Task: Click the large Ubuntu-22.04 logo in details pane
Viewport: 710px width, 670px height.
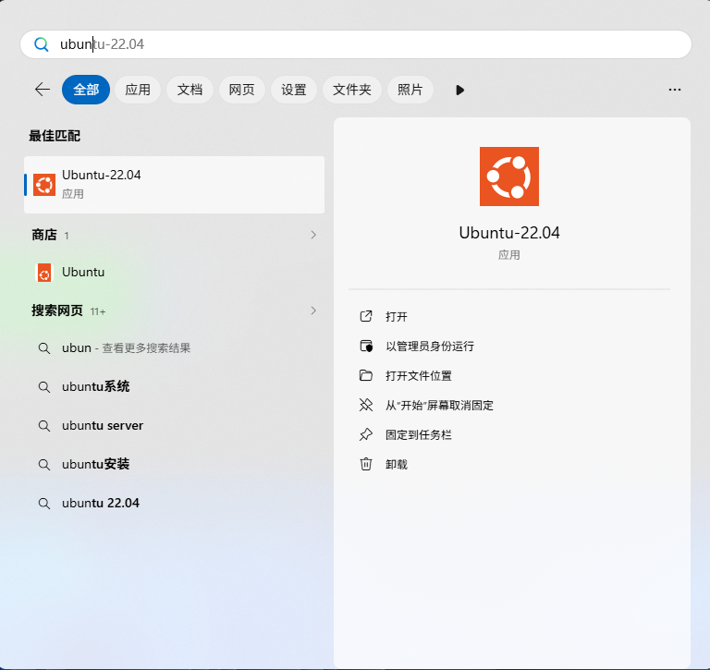Action: tap(509, 177)
